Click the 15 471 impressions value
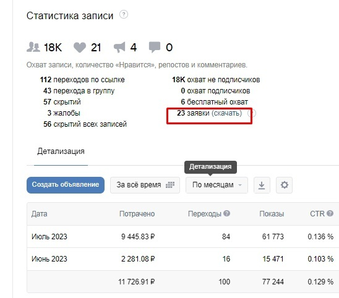The height and width of the screenshot is (298, 339). 273,259
